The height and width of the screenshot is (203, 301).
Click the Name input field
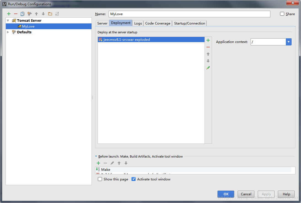coord(189,14)
